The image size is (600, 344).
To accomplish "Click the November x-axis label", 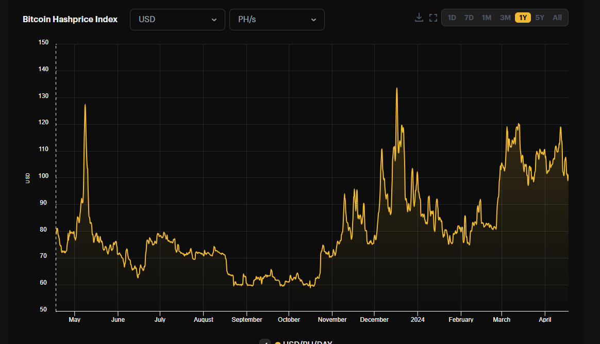I will [x=332, y=320].
